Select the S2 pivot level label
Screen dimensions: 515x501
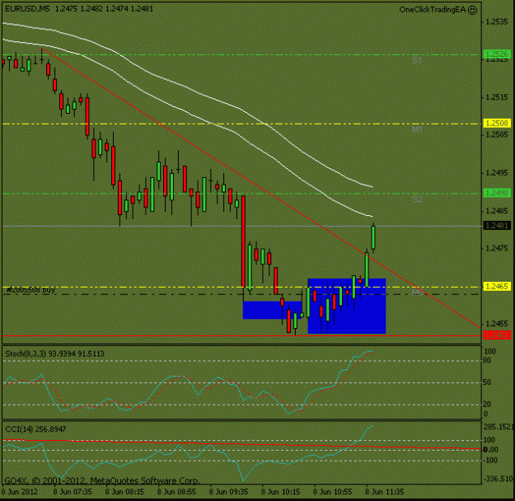point(418,199)
